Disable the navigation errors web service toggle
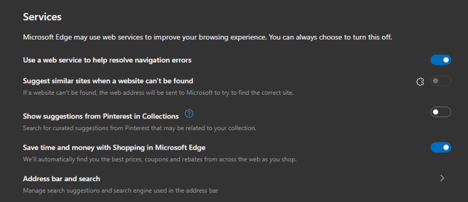 (x=440, y=60)
